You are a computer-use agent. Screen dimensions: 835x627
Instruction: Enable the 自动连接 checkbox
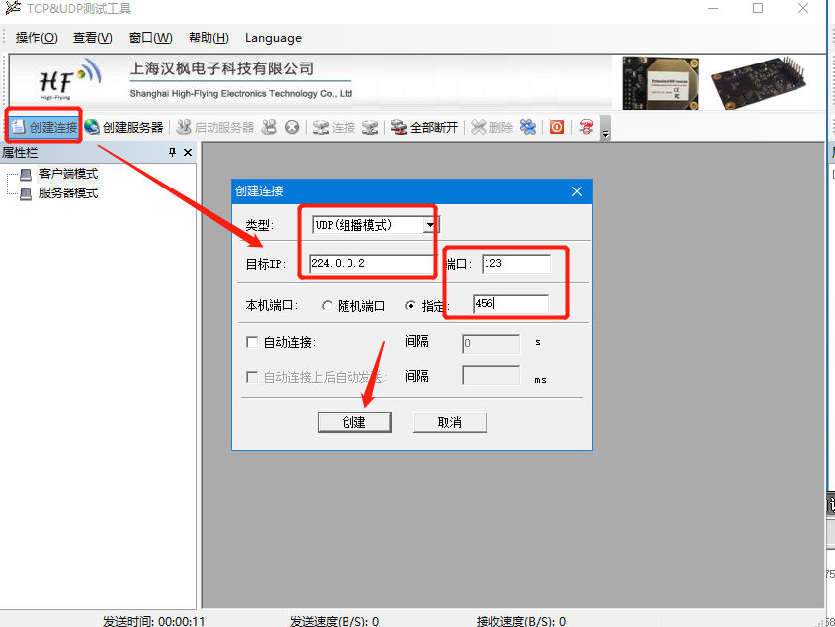(x=252, y=342)
